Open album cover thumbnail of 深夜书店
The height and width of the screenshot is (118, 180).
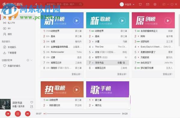5,104
